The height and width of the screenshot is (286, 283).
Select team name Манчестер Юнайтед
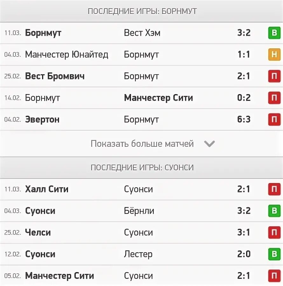click(x=66, y=54)
